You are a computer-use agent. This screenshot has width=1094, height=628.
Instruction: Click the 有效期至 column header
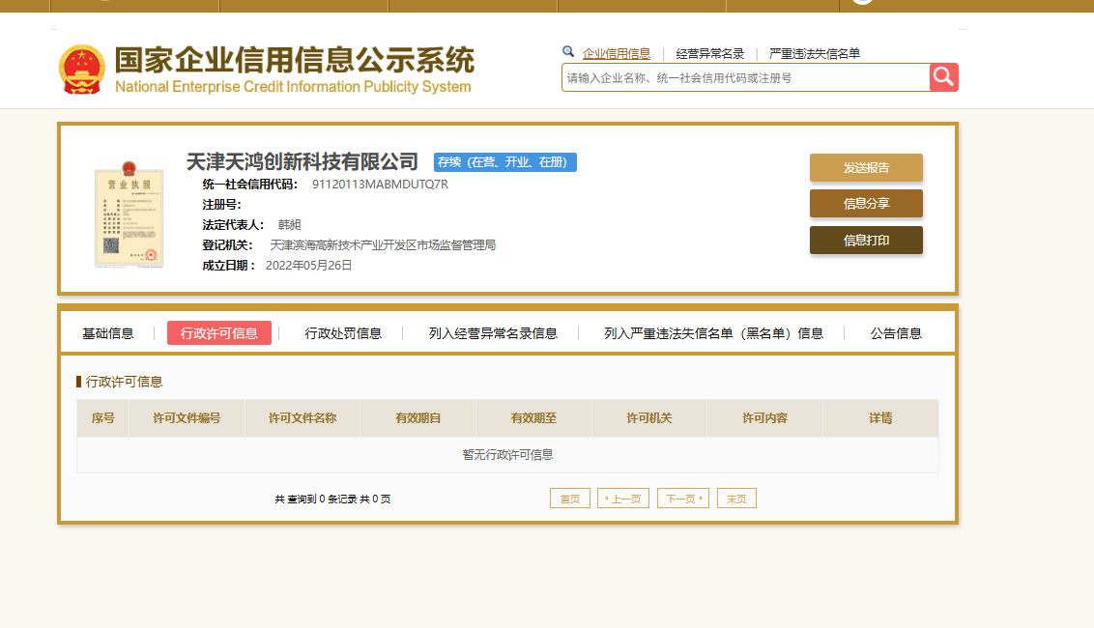[x=533, y=418]
